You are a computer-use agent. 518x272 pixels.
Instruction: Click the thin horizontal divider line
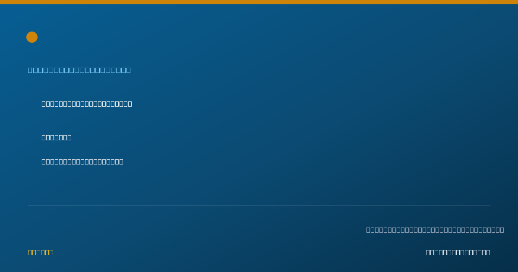click(x=259, y=206)
